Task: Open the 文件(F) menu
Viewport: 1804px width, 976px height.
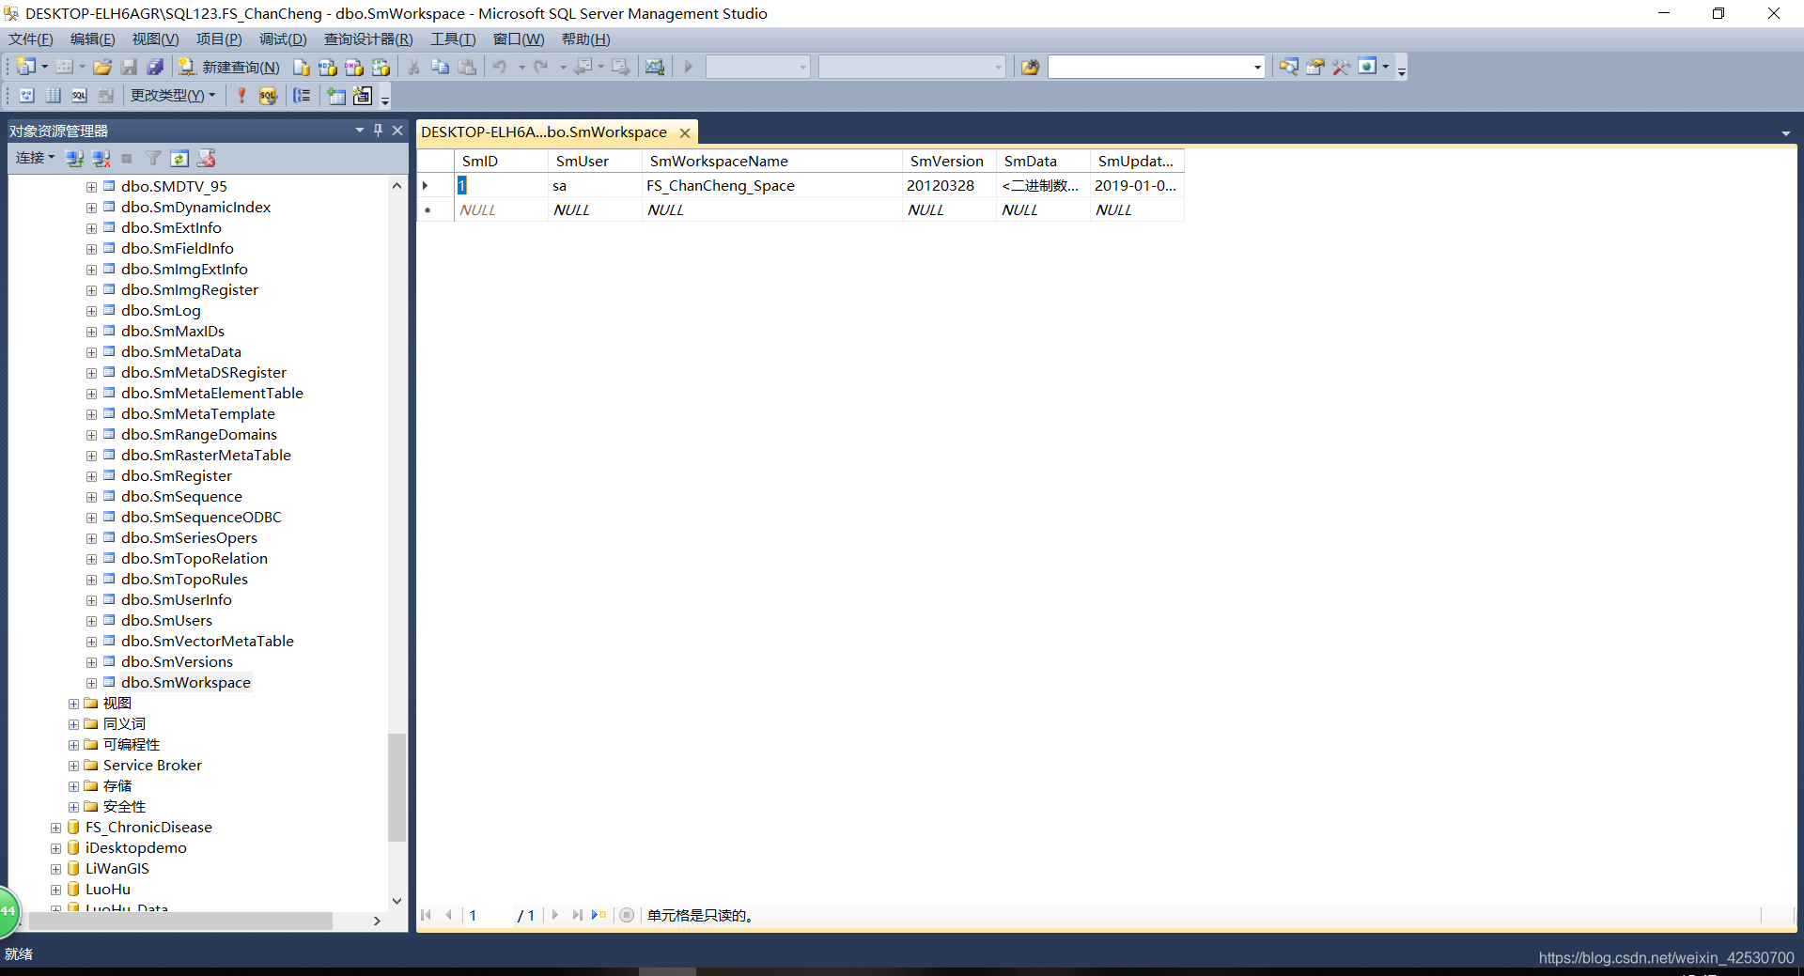Action: [x=31, y=39]
